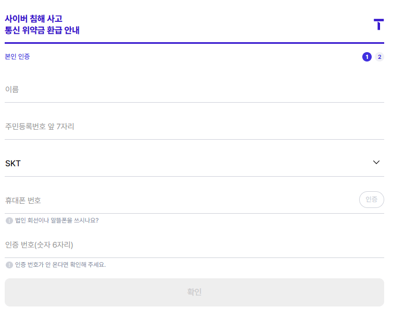This screenshot has width=404, height=320.
Task: Click the T logo icon
Action: 378,24
